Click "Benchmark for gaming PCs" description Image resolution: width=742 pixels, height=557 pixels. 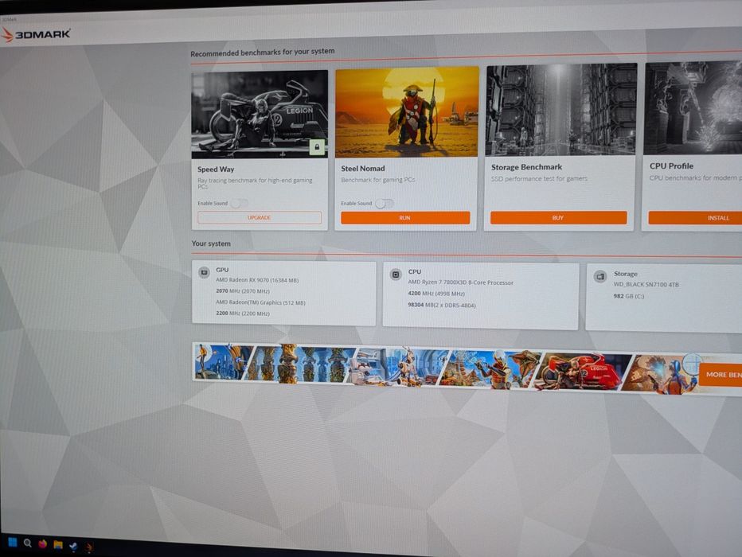(378, 180)
